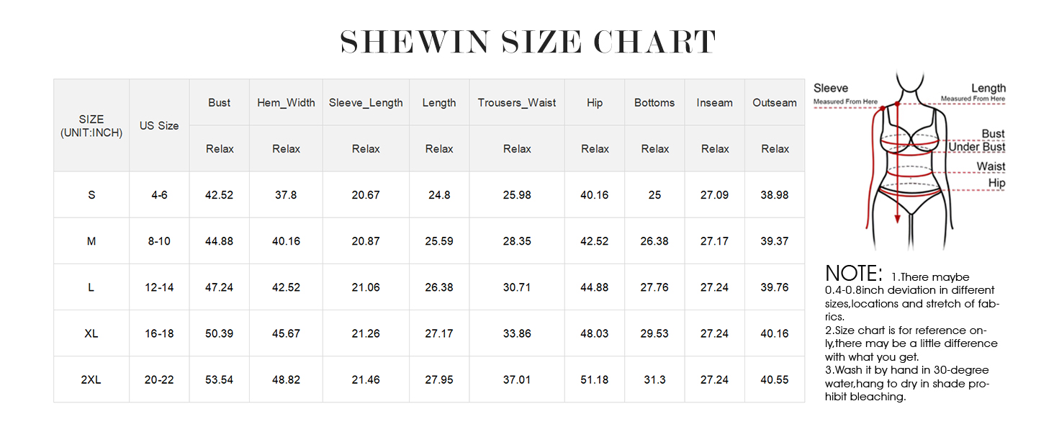Click the Sleeve label above the diagram
This screenshot has width=1054, height=432.
tap(831, 88)
